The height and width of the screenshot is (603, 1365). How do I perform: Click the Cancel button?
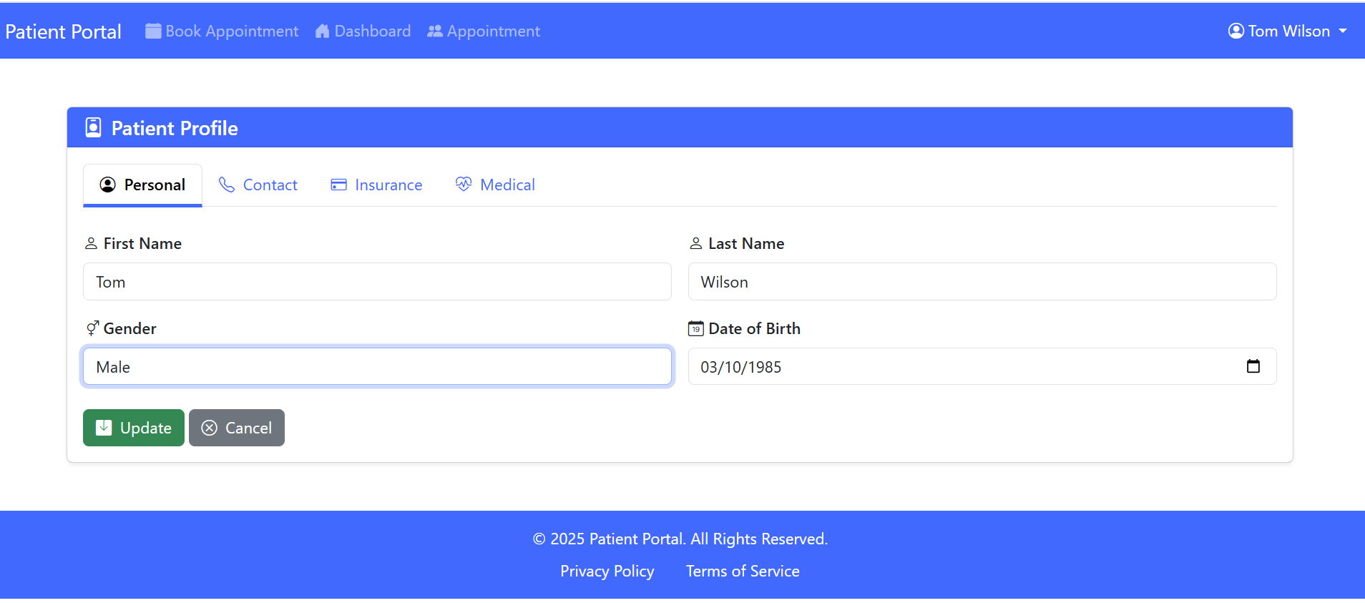[236, 427]
